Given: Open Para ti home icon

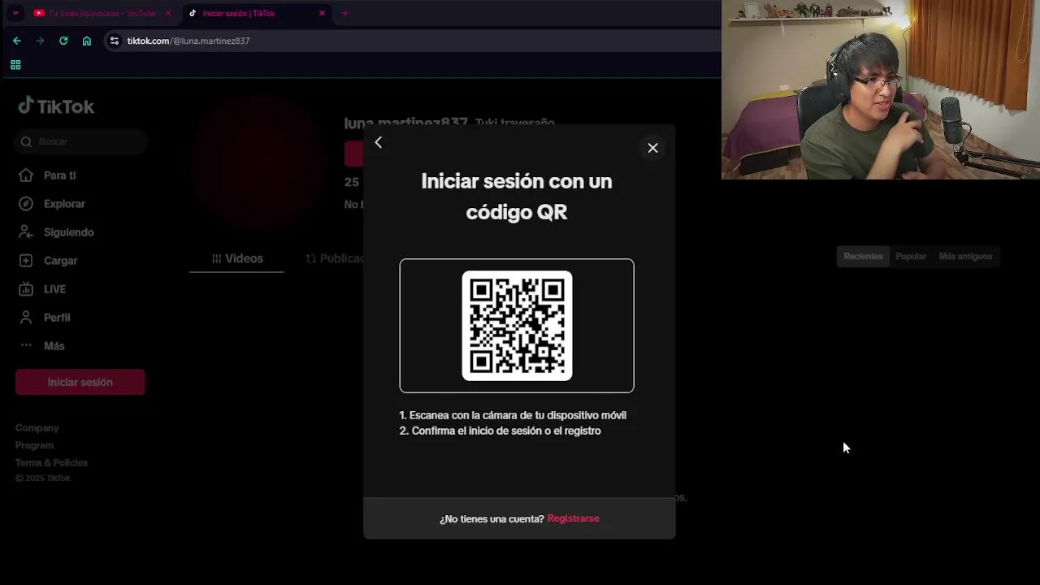Looking at the screenshot, I should (26, 175).
